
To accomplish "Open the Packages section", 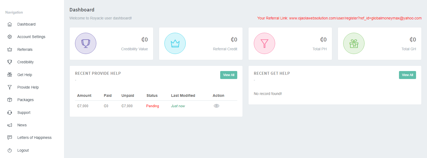I will click(x=25, y=100).
